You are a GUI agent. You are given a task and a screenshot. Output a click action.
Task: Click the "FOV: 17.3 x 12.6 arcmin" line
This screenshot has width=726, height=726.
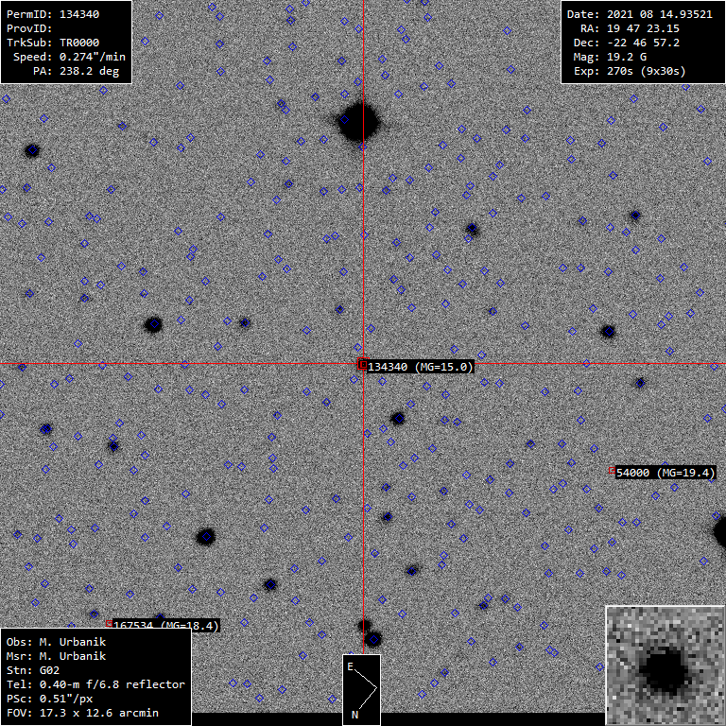(x=82, y=713)
